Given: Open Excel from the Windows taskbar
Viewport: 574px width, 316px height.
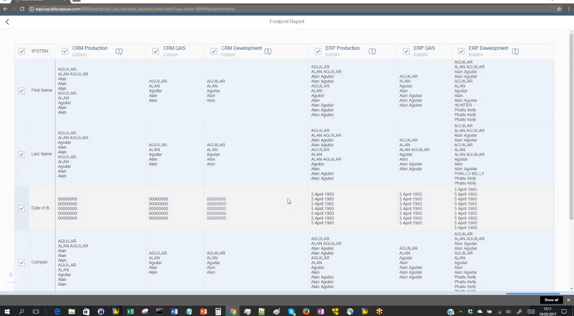Looking at the screenshot, I should pyautogui.click(x=130, y=312).
